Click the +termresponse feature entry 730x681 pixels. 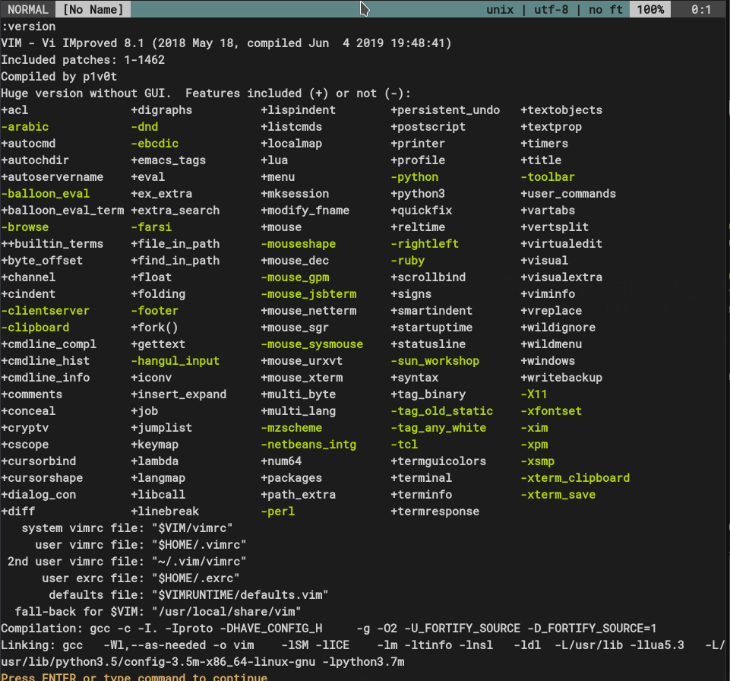[435, 512]
